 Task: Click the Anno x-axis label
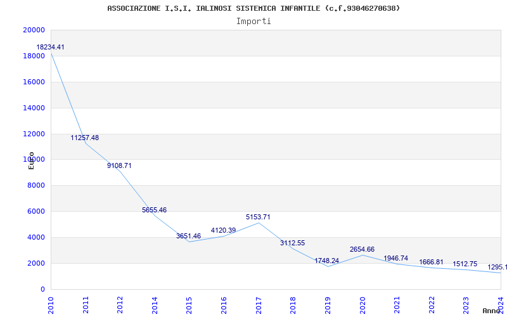pos(492,311)
